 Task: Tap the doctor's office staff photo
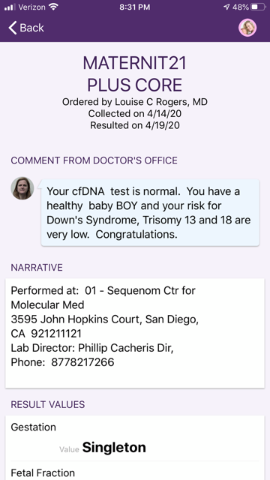click(x=22, y=188)
